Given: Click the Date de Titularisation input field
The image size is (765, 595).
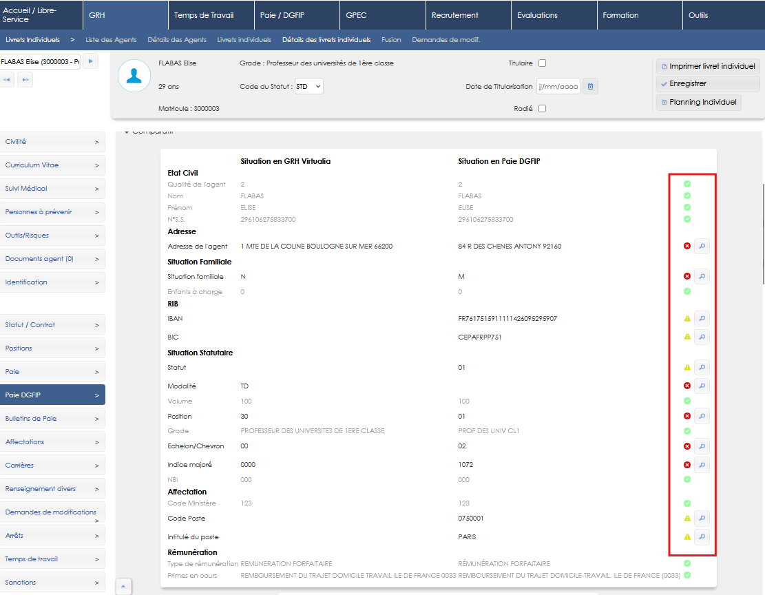Looking at the screenshot, I should (558, 87).
